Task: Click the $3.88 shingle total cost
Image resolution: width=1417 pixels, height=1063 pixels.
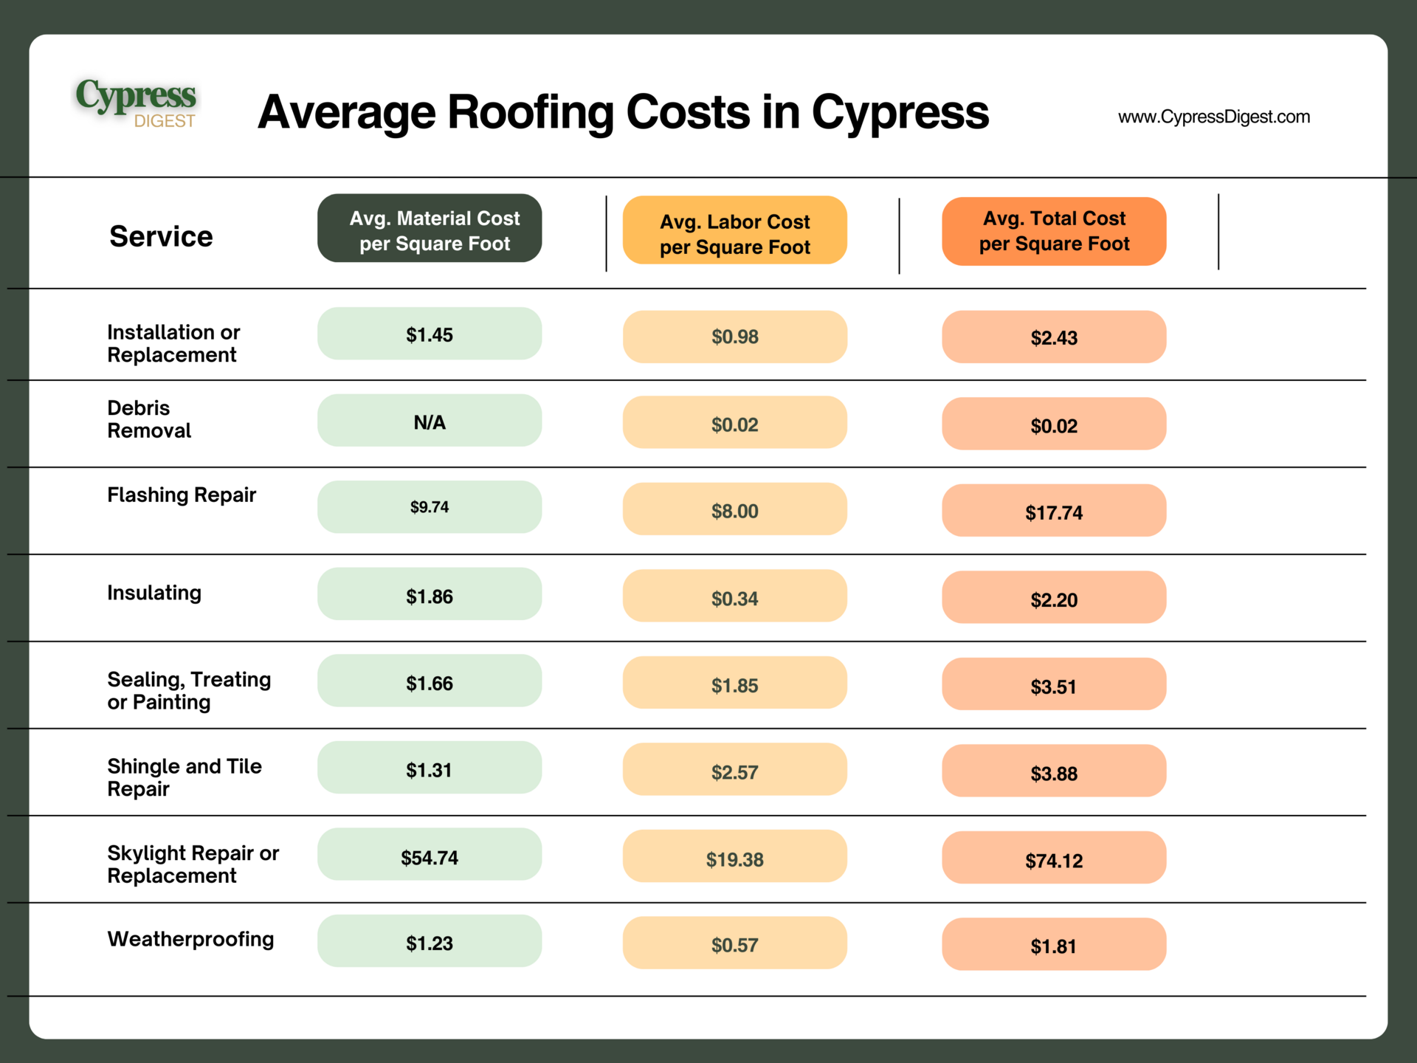Action: pyautogui.click(x=1053, y=772)
